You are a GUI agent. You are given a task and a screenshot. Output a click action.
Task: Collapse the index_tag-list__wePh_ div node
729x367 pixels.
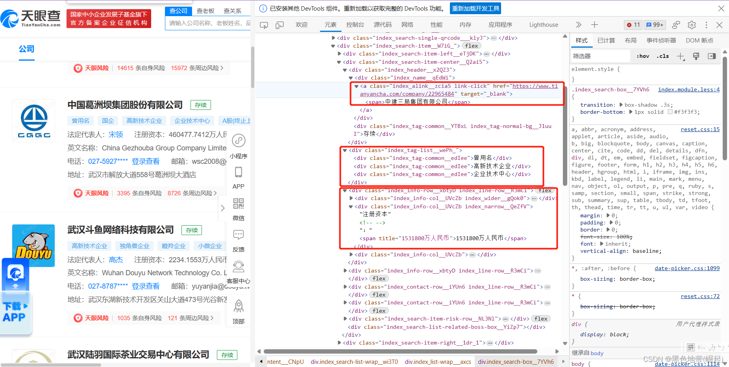(x=345, y=150)
